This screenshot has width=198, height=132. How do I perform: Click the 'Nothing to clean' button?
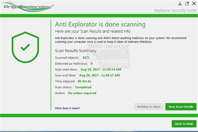(x=149, y=107)
